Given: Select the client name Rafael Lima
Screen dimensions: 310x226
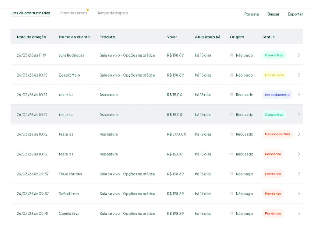Looking at the screenshot, I should click(68, 194).
